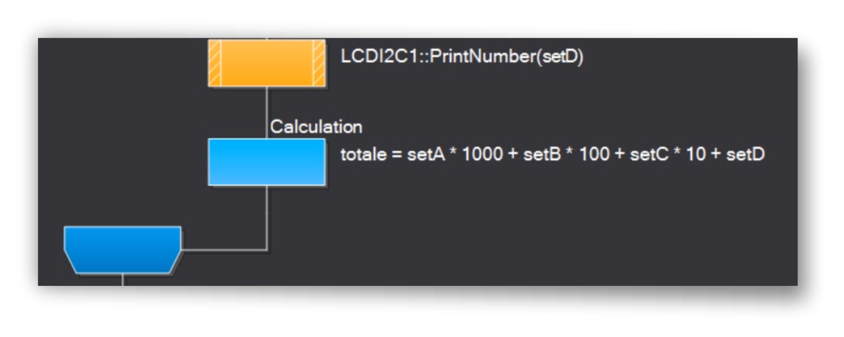This screenshot has width=844, height=337.
Task: Select the dark blue trapezoid loop block
Action: (123, 250)
